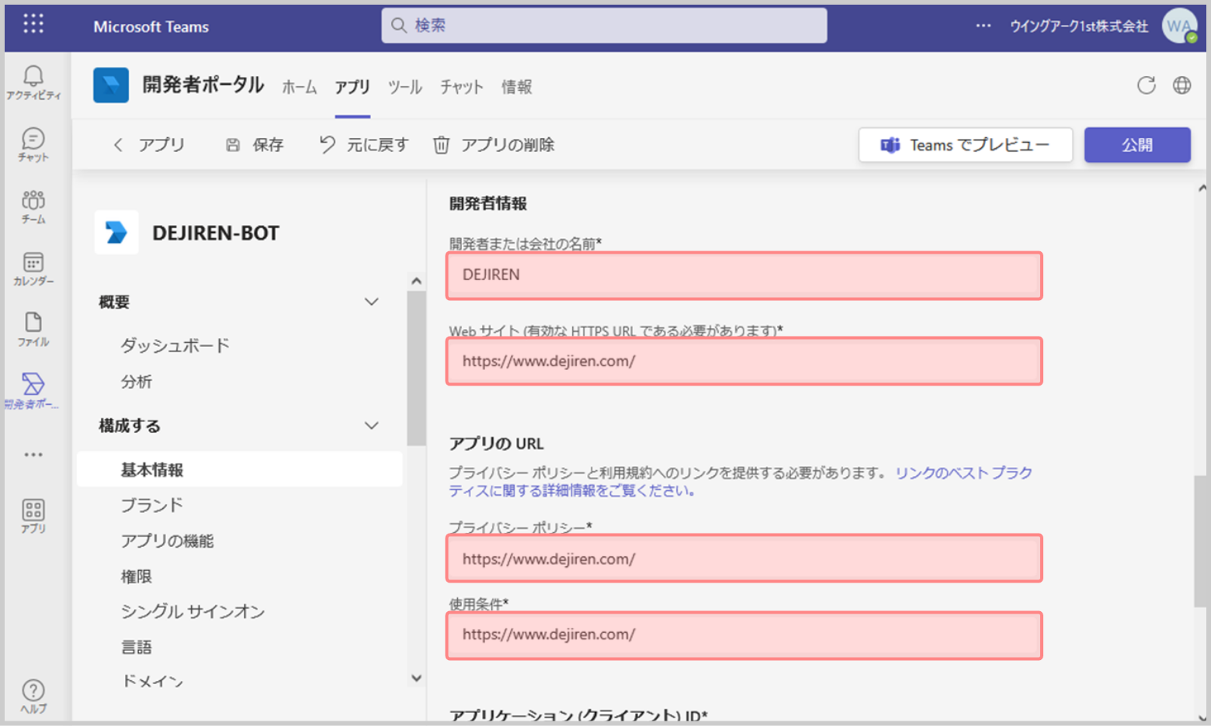The width and height of the screenshot is (1211, 726).
Task: Open the more apps ellipsis in sidebar
Action: click(x=33, y=455)
